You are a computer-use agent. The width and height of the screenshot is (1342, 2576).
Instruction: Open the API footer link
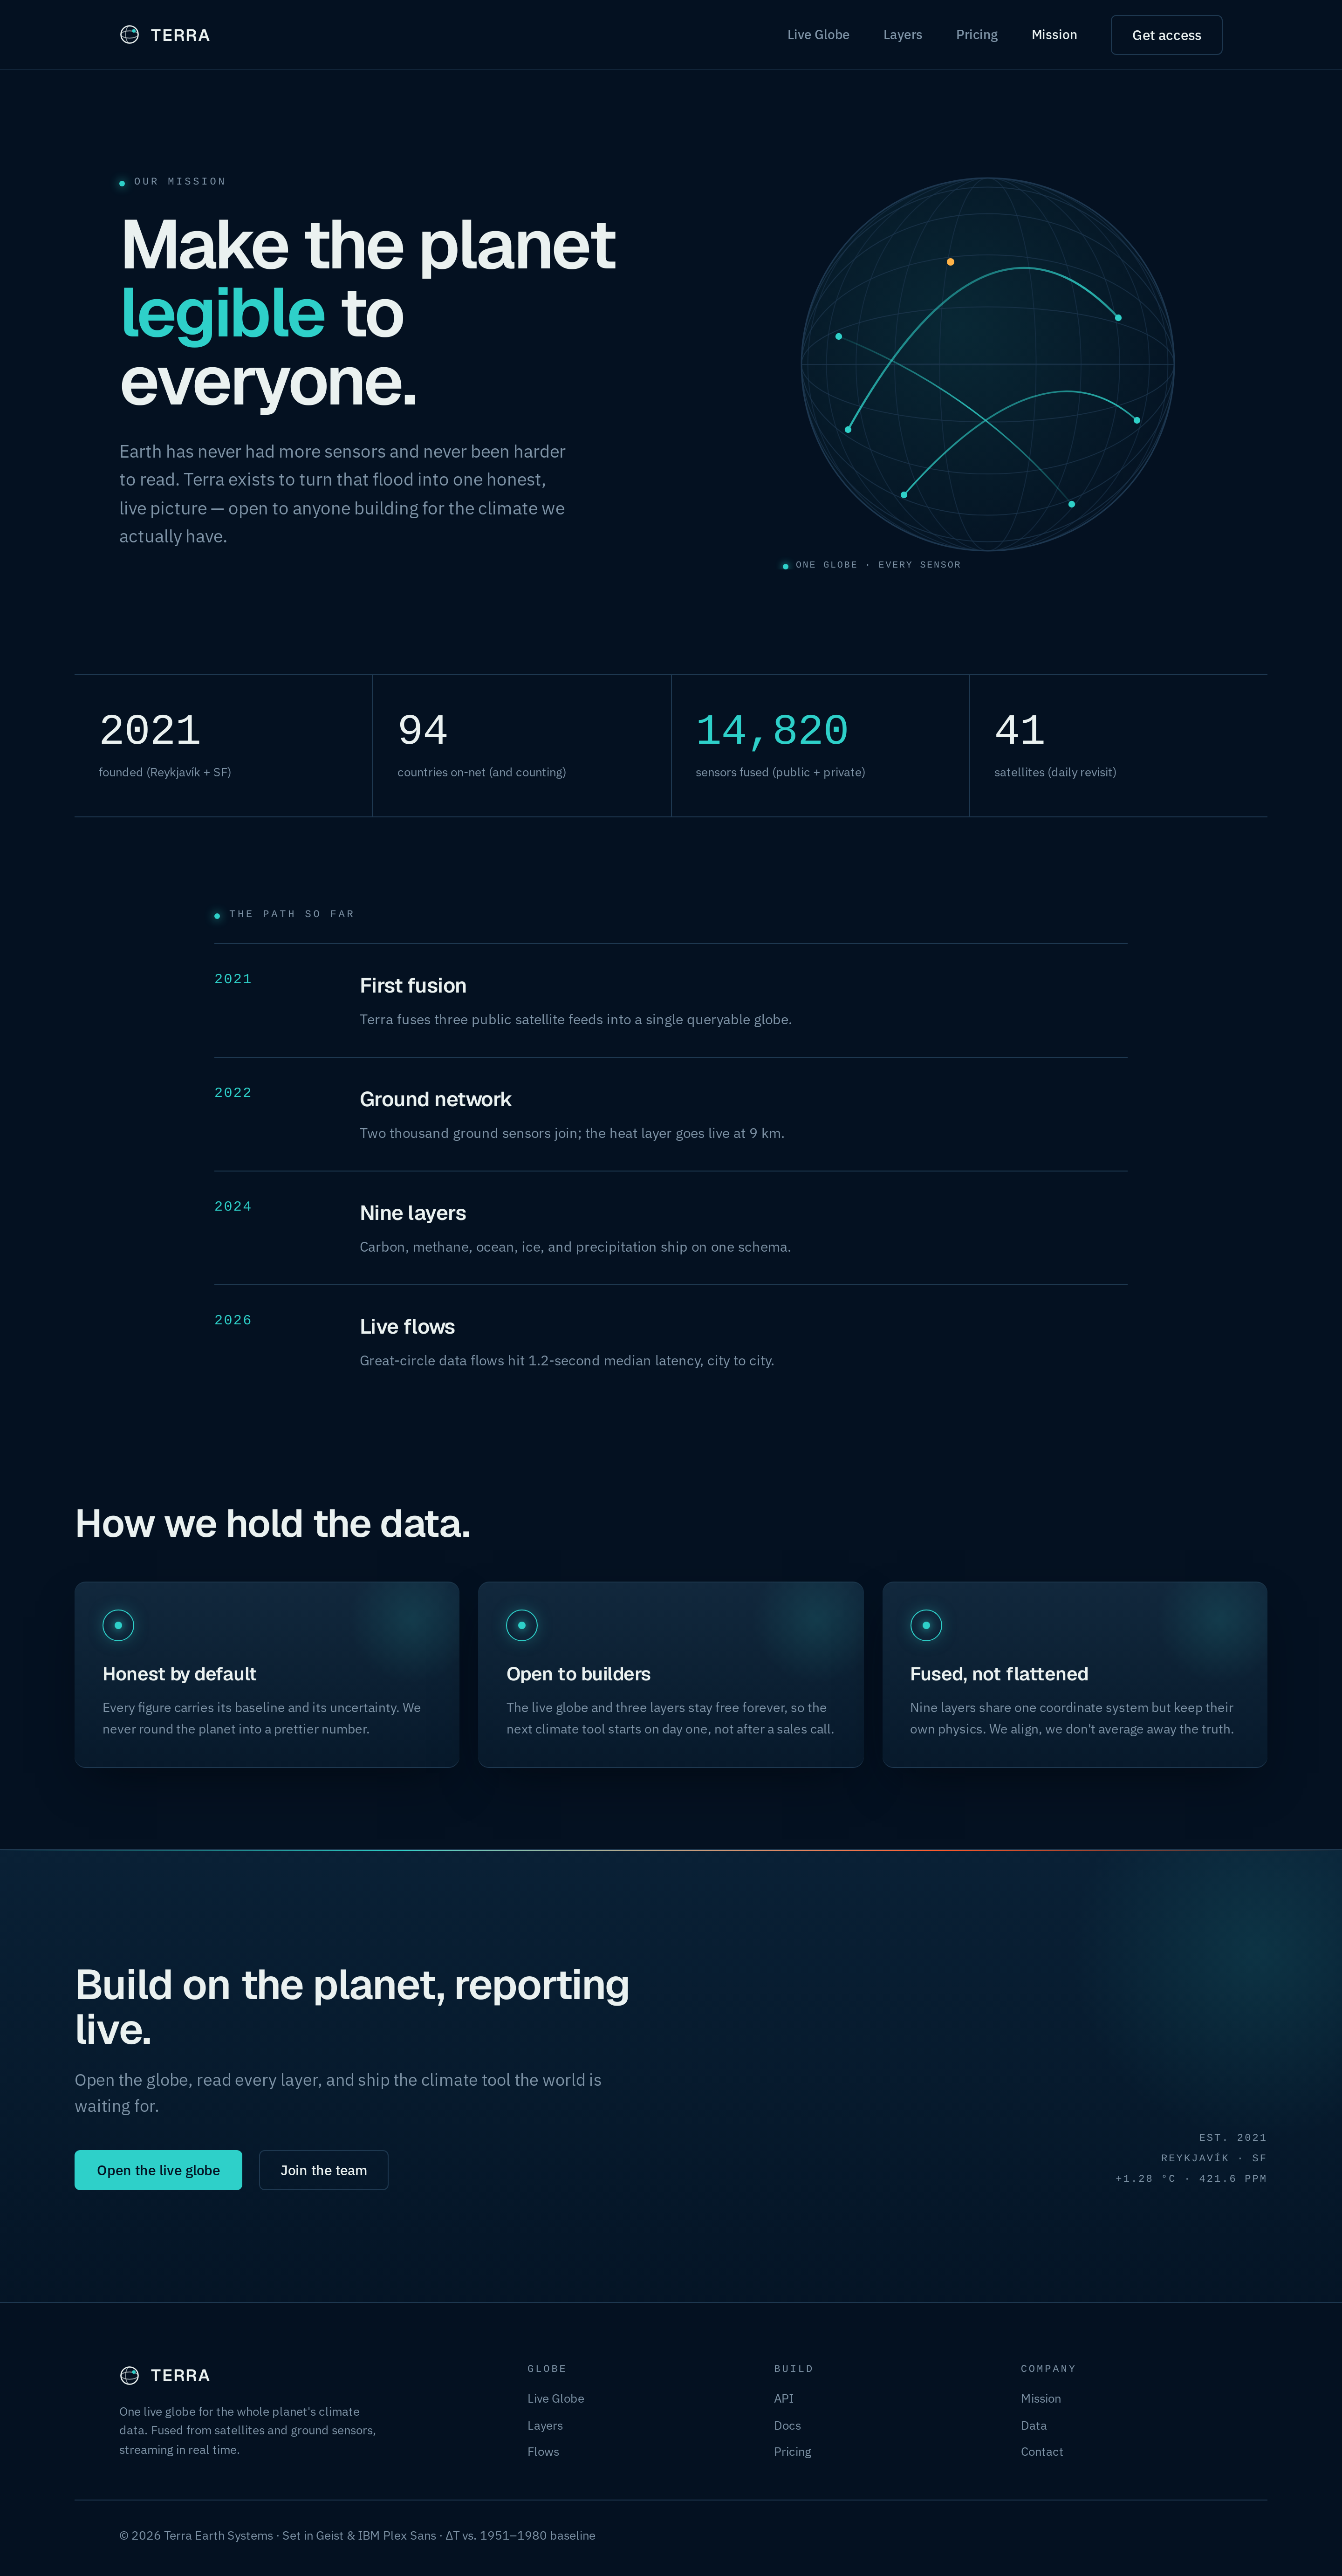coord(784,2398)
